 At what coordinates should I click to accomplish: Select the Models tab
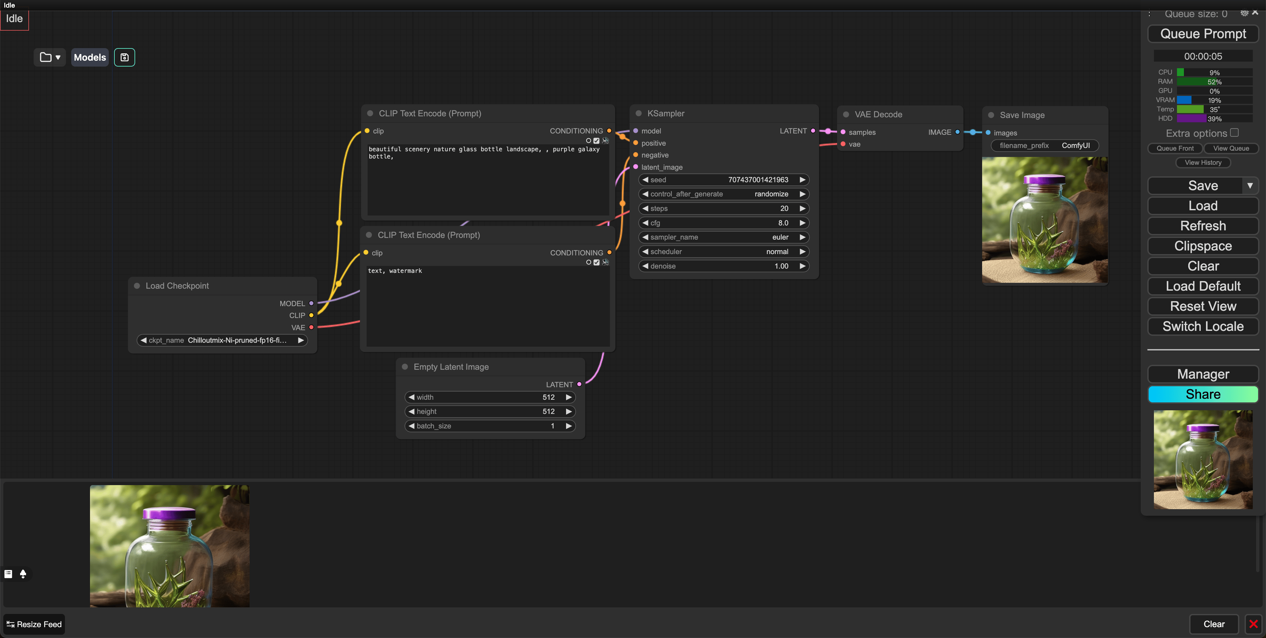89,57
